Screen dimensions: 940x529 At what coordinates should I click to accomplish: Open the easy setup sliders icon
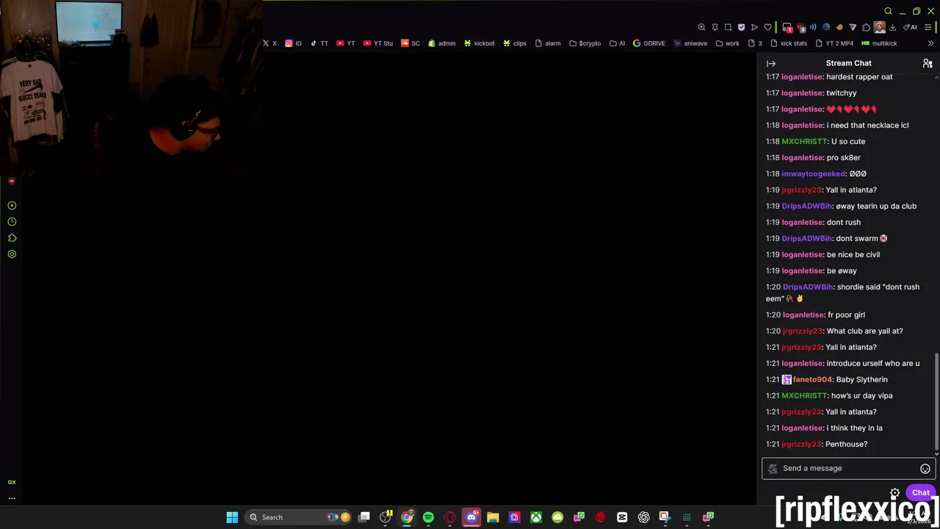click(928, 27)
